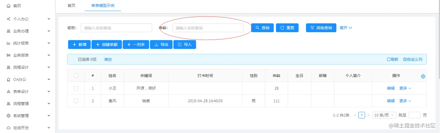Viewport: 440px width, 133px height.
Task: Open 更多 dropdown for row 小王
Action: (x=405, y=88)
